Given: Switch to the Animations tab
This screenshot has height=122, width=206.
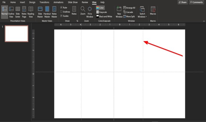Looking at the screenshot, I should [59, 2].
